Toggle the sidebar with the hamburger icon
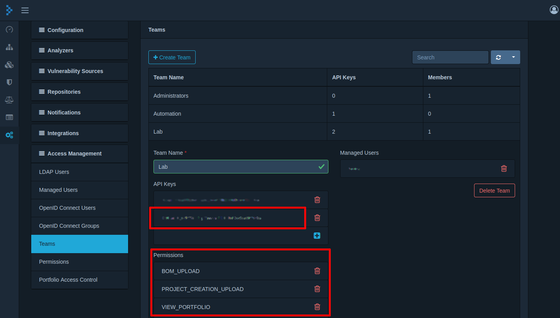 25,10
